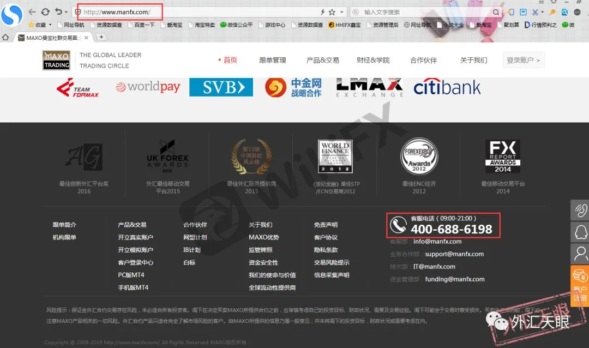Bookmark the page with the star icon

(332, 12)
